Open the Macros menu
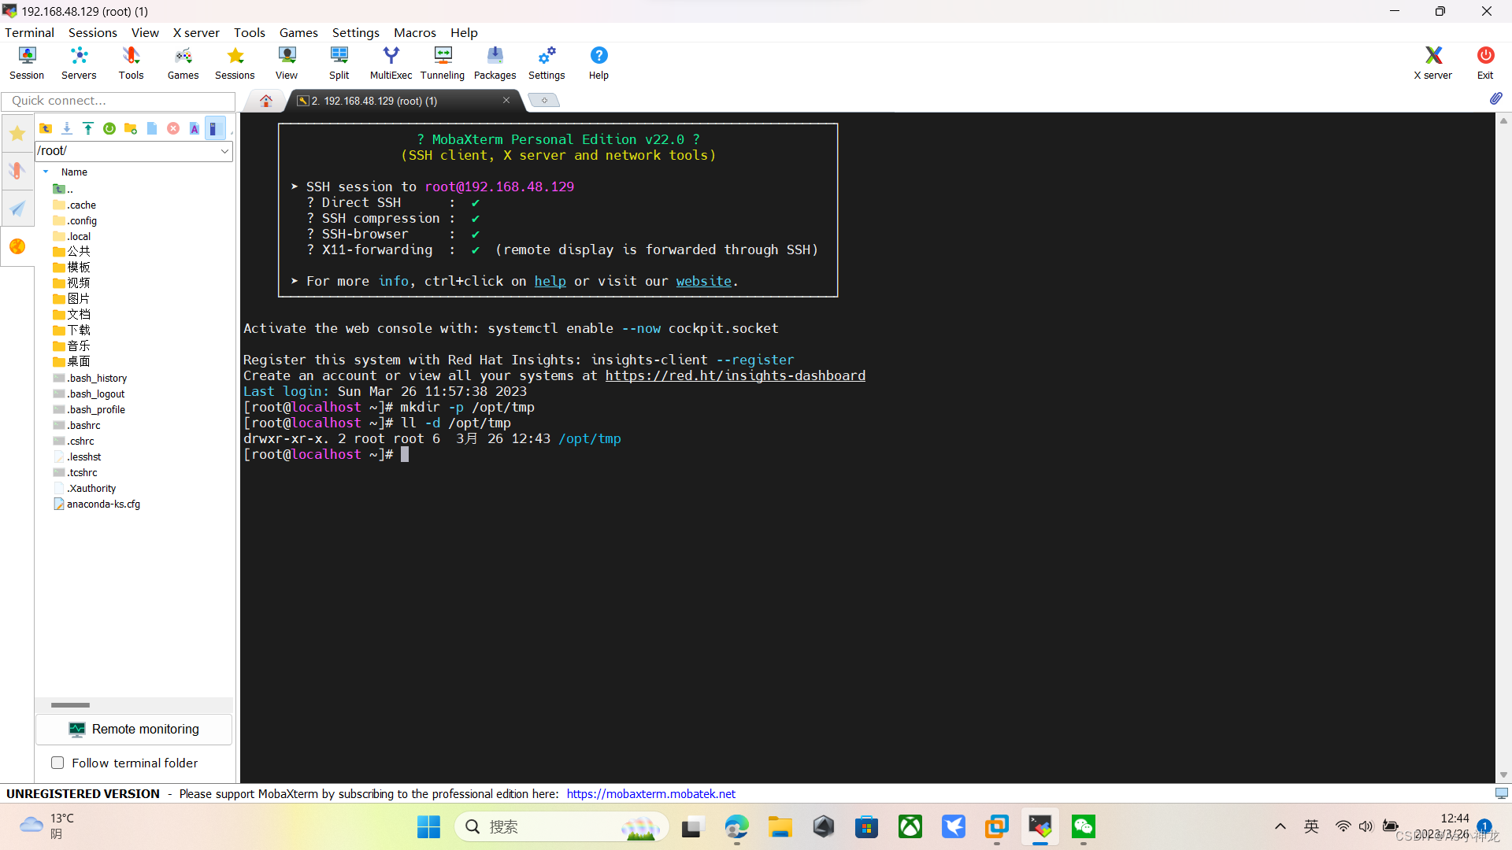The height and width of the screenshot is (850, 1512). tap(414, 32)
